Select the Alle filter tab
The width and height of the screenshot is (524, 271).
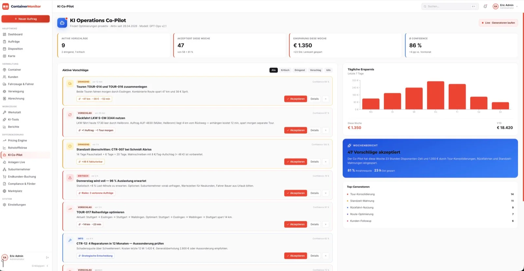point(273,70)
